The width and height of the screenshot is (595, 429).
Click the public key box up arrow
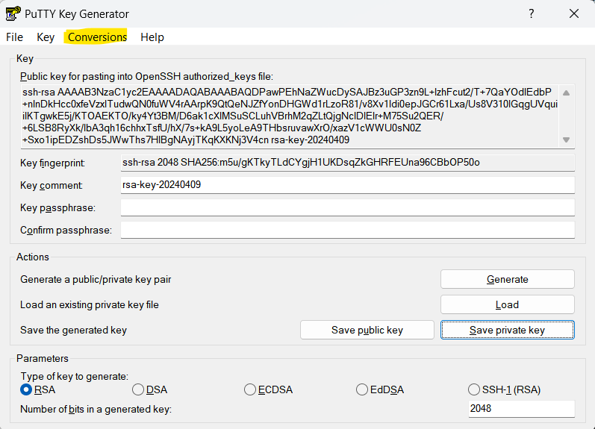pos(566,93)
